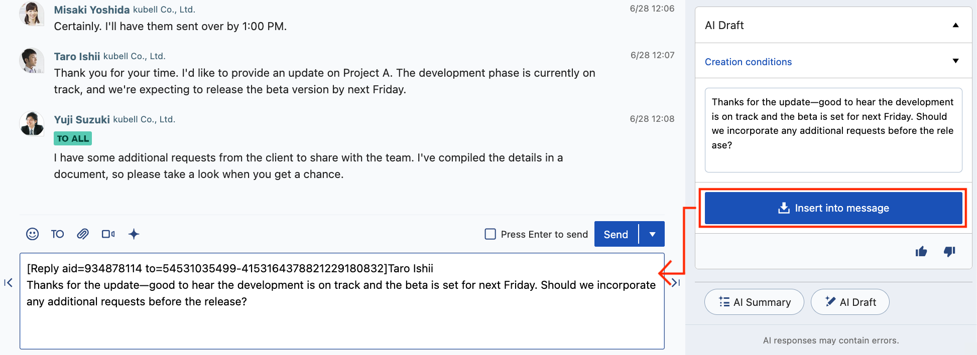Switch to AI Summary

coord(754,302)
